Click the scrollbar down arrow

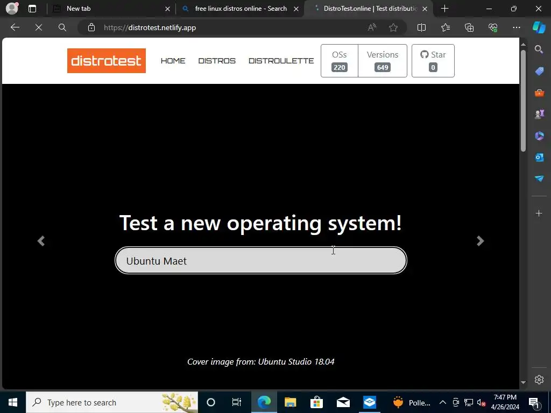523,382
